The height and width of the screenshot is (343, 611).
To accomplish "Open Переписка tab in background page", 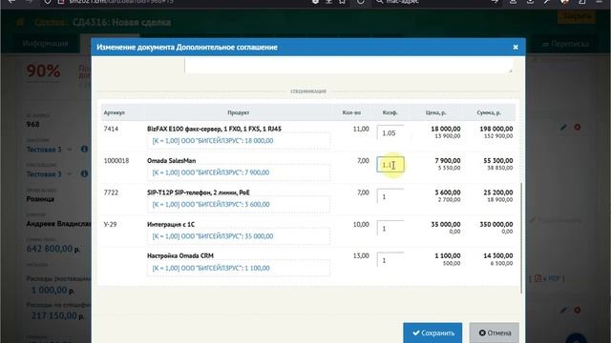I will pyautogui.click(x=566, y=45).
